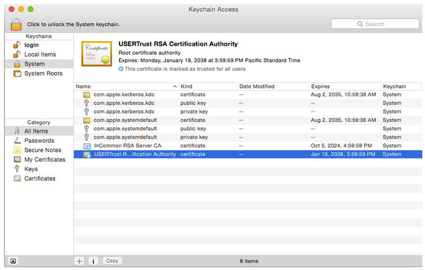Click the Aug 2, 2035, 10:59:38 AM cell

point(343,95)
